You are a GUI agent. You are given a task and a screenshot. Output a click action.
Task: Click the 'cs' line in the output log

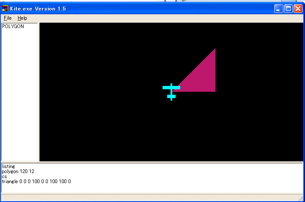(4, 176)
